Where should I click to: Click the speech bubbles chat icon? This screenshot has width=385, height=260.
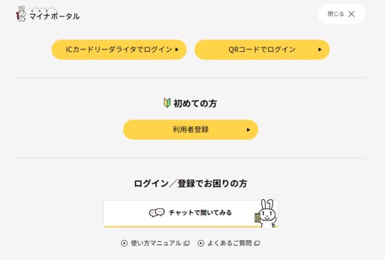tap(157, 213)
